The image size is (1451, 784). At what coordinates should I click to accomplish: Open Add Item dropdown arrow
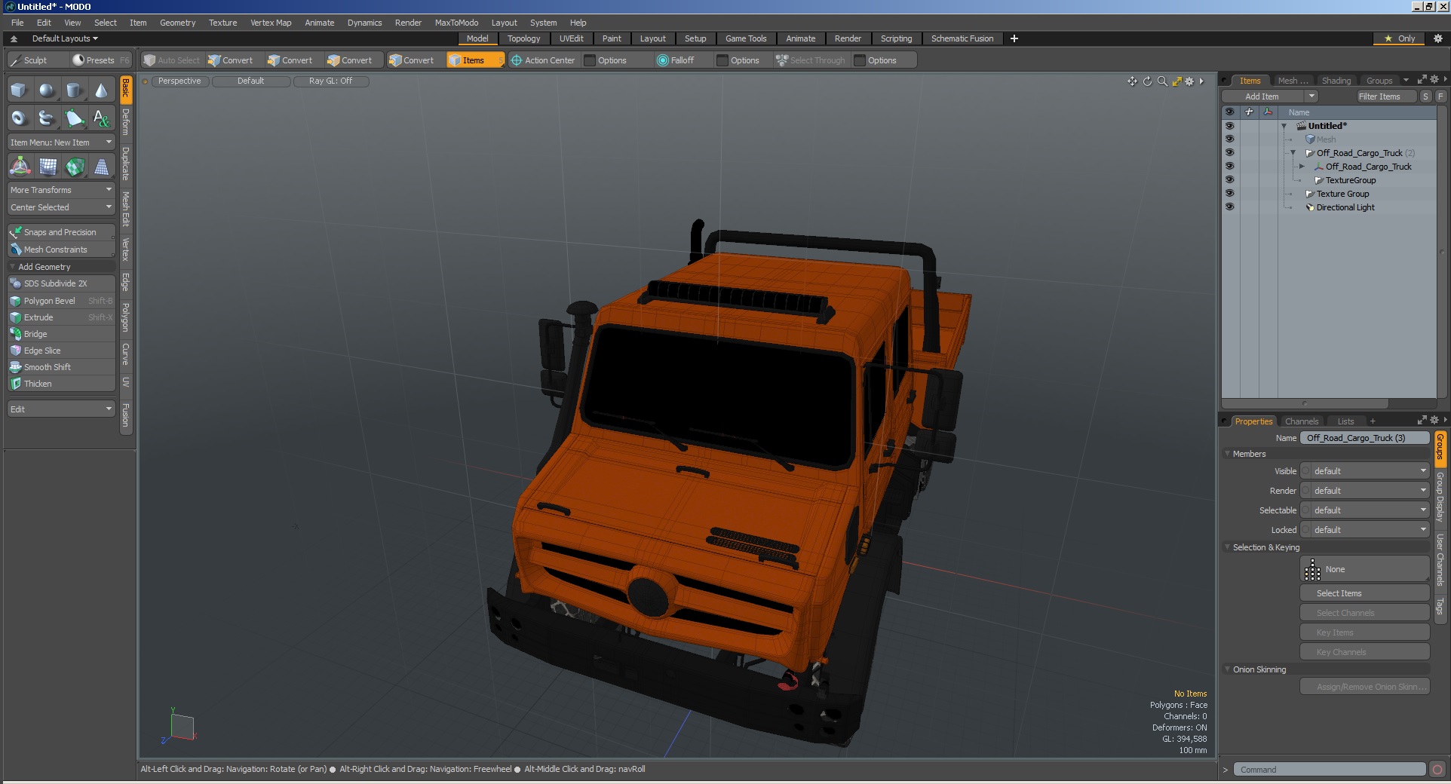[x=1311, y=96]
